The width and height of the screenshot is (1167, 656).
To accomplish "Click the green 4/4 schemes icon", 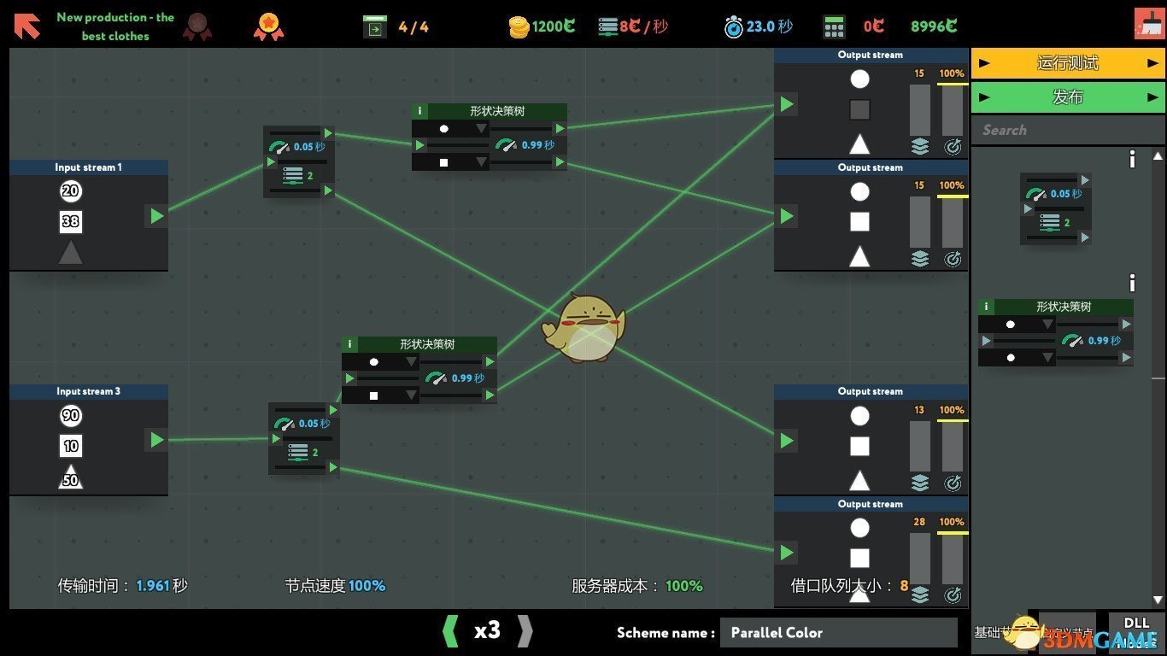I will (x=374, y=27).
